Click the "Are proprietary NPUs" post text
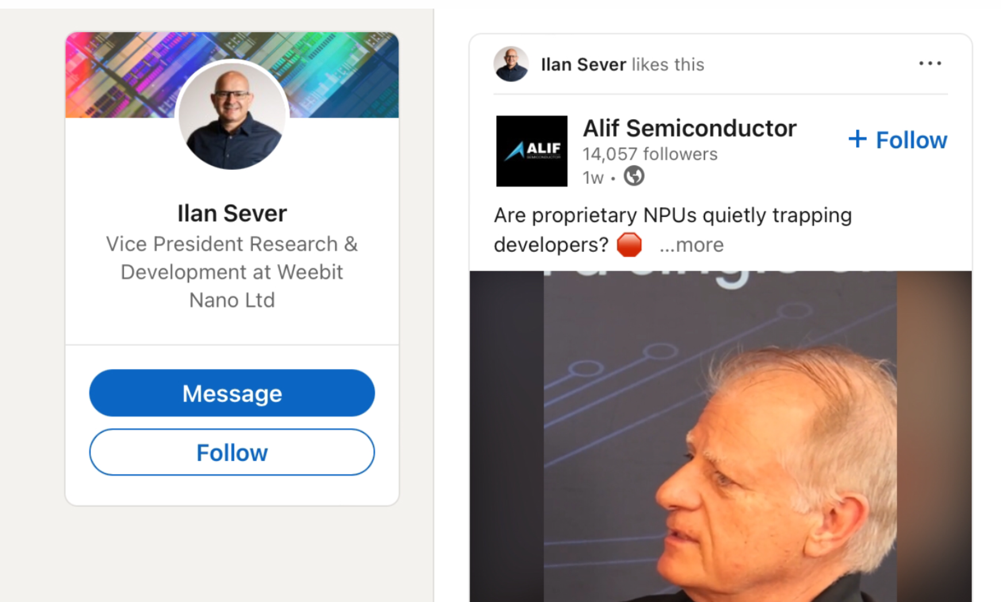Viewport: 1001px width, 602px height. (x=672, y=216)
